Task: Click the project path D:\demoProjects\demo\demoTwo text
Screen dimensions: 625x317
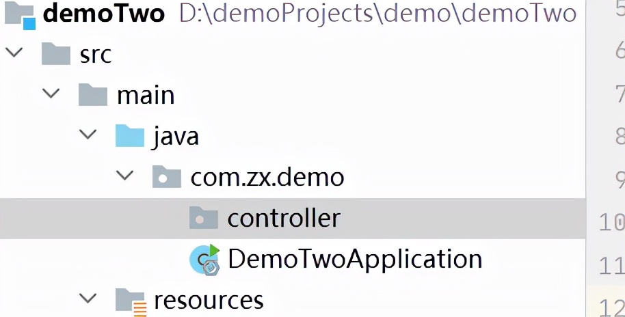Action: (x=377, y=14)
